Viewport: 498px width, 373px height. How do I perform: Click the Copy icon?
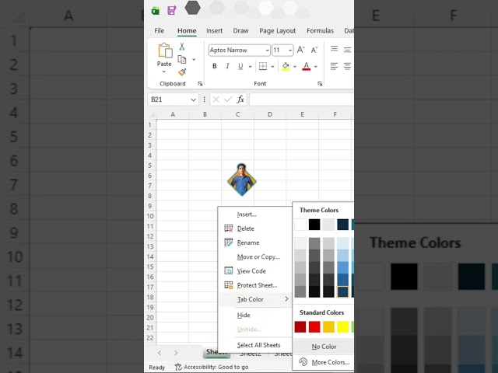[x=181, y=59]
